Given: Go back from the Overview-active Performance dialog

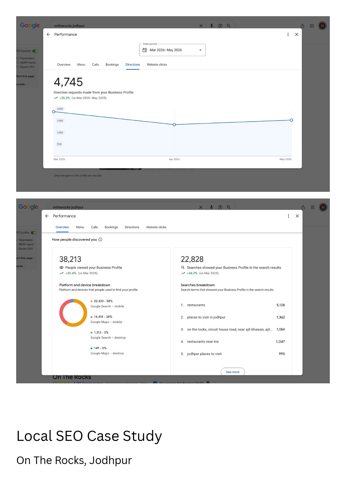Looking at the screenshot, I should point(47,216).
